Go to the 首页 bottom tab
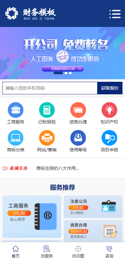 tap(16, 252)
